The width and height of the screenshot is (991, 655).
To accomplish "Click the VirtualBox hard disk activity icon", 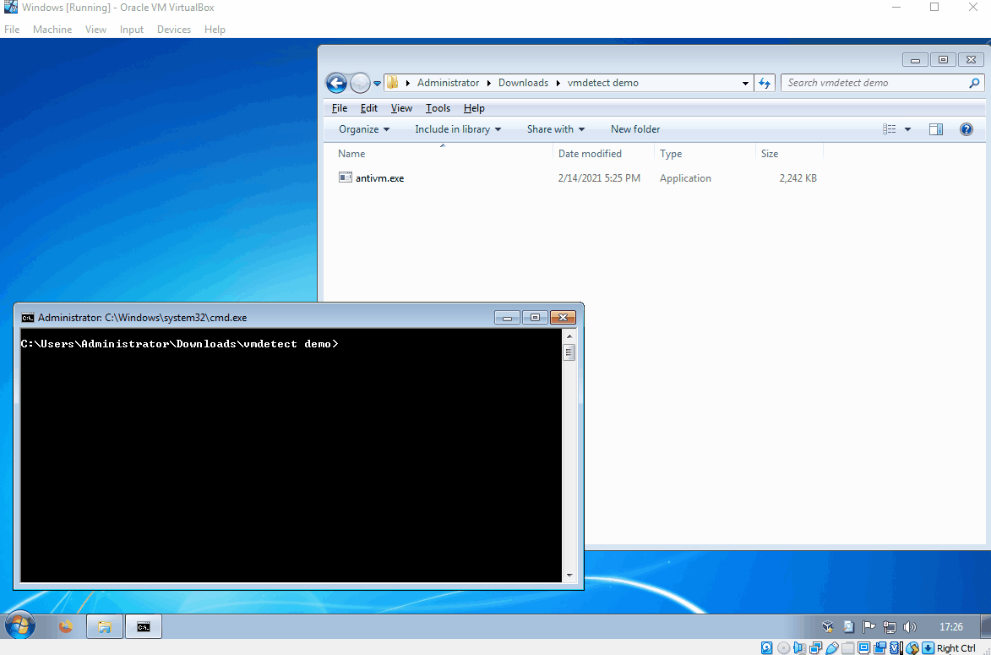I will click(766, 647).
